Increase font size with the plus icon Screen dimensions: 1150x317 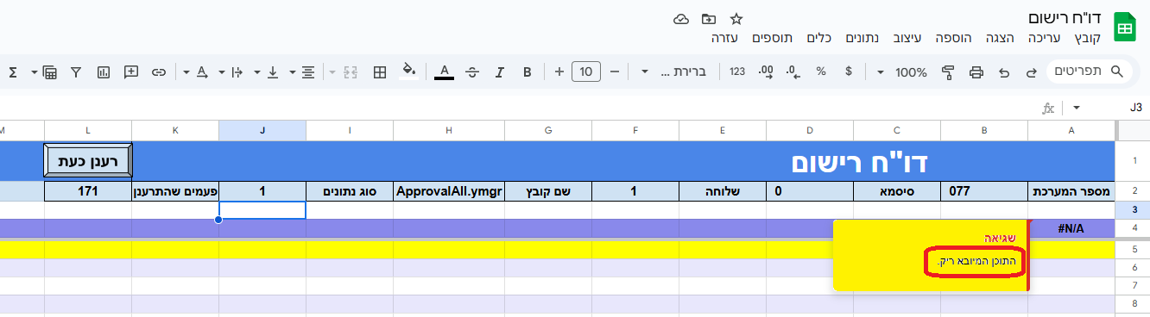pyautogui.click(x=559, y=71)
